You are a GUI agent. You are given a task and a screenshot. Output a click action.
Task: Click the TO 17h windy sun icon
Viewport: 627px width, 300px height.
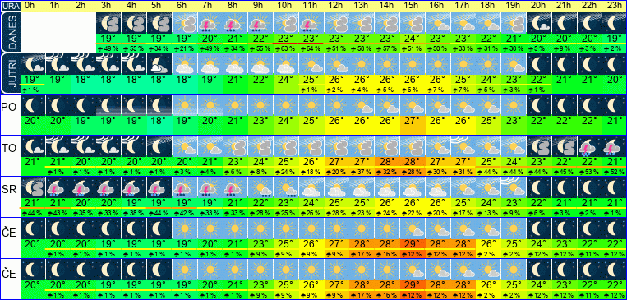pos(463,147)
